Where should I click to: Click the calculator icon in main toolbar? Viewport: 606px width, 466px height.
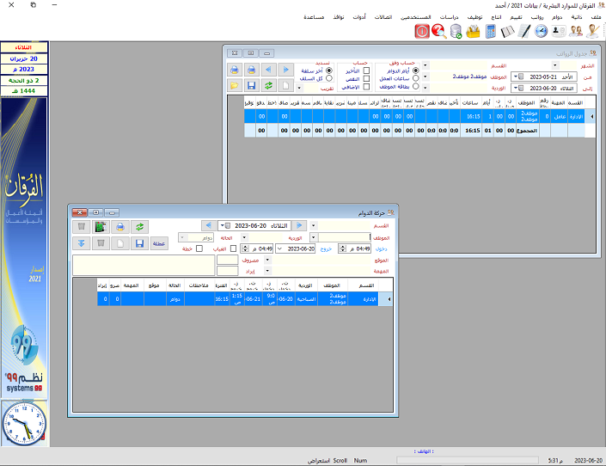[x=491, y=31]
